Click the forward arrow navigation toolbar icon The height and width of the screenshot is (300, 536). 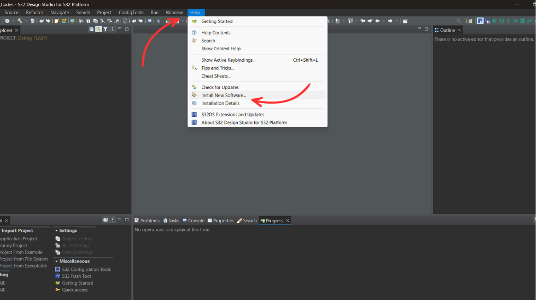coord(390,21)
